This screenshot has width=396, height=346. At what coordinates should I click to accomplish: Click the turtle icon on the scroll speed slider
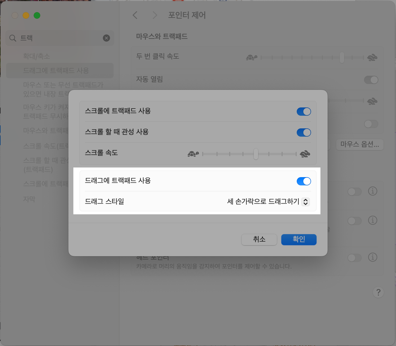pos(192,153)
